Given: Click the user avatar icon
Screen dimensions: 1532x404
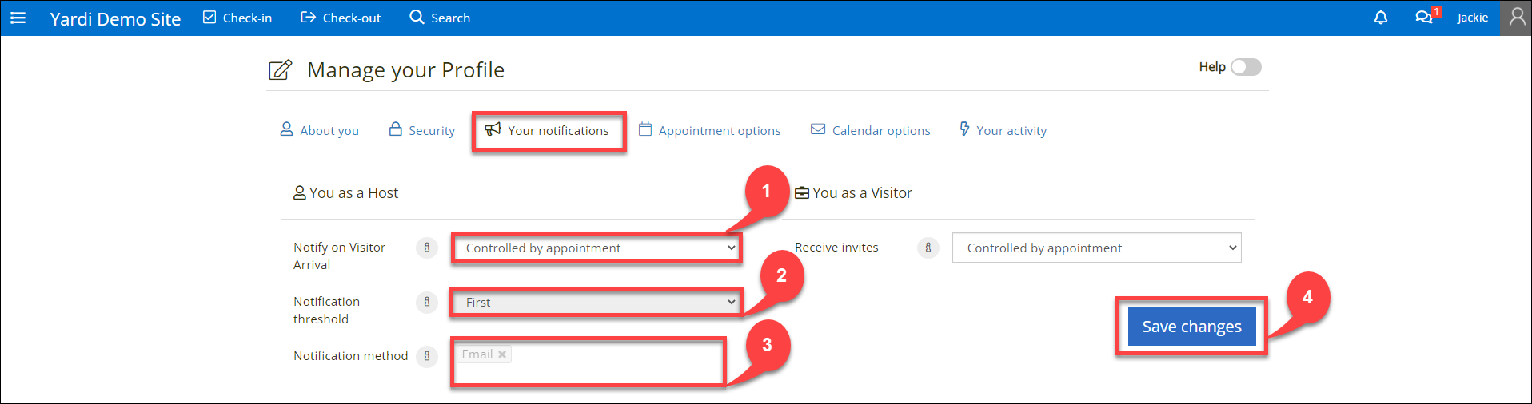Looking at the screenshot, I should [1516, 18].
